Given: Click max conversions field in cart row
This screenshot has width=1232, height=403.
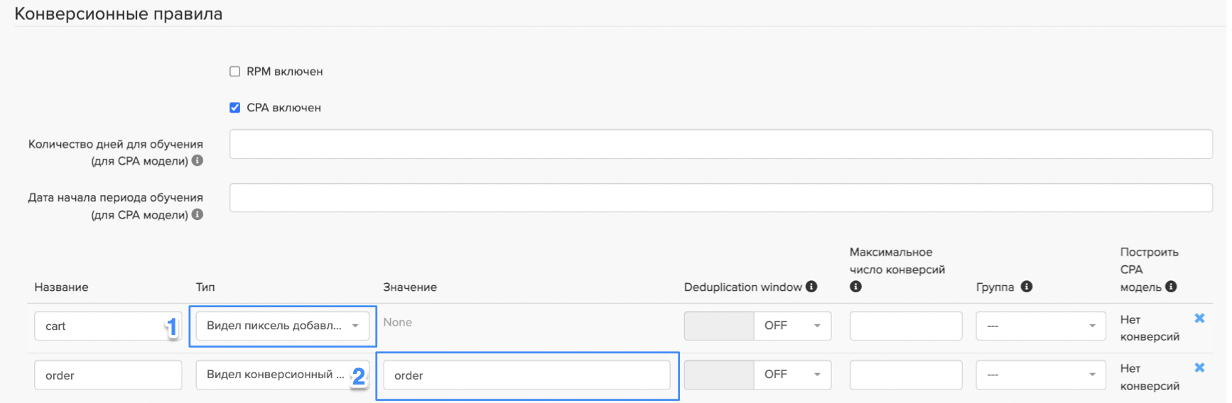Looking at the screenshot, I should click(906, 326).
